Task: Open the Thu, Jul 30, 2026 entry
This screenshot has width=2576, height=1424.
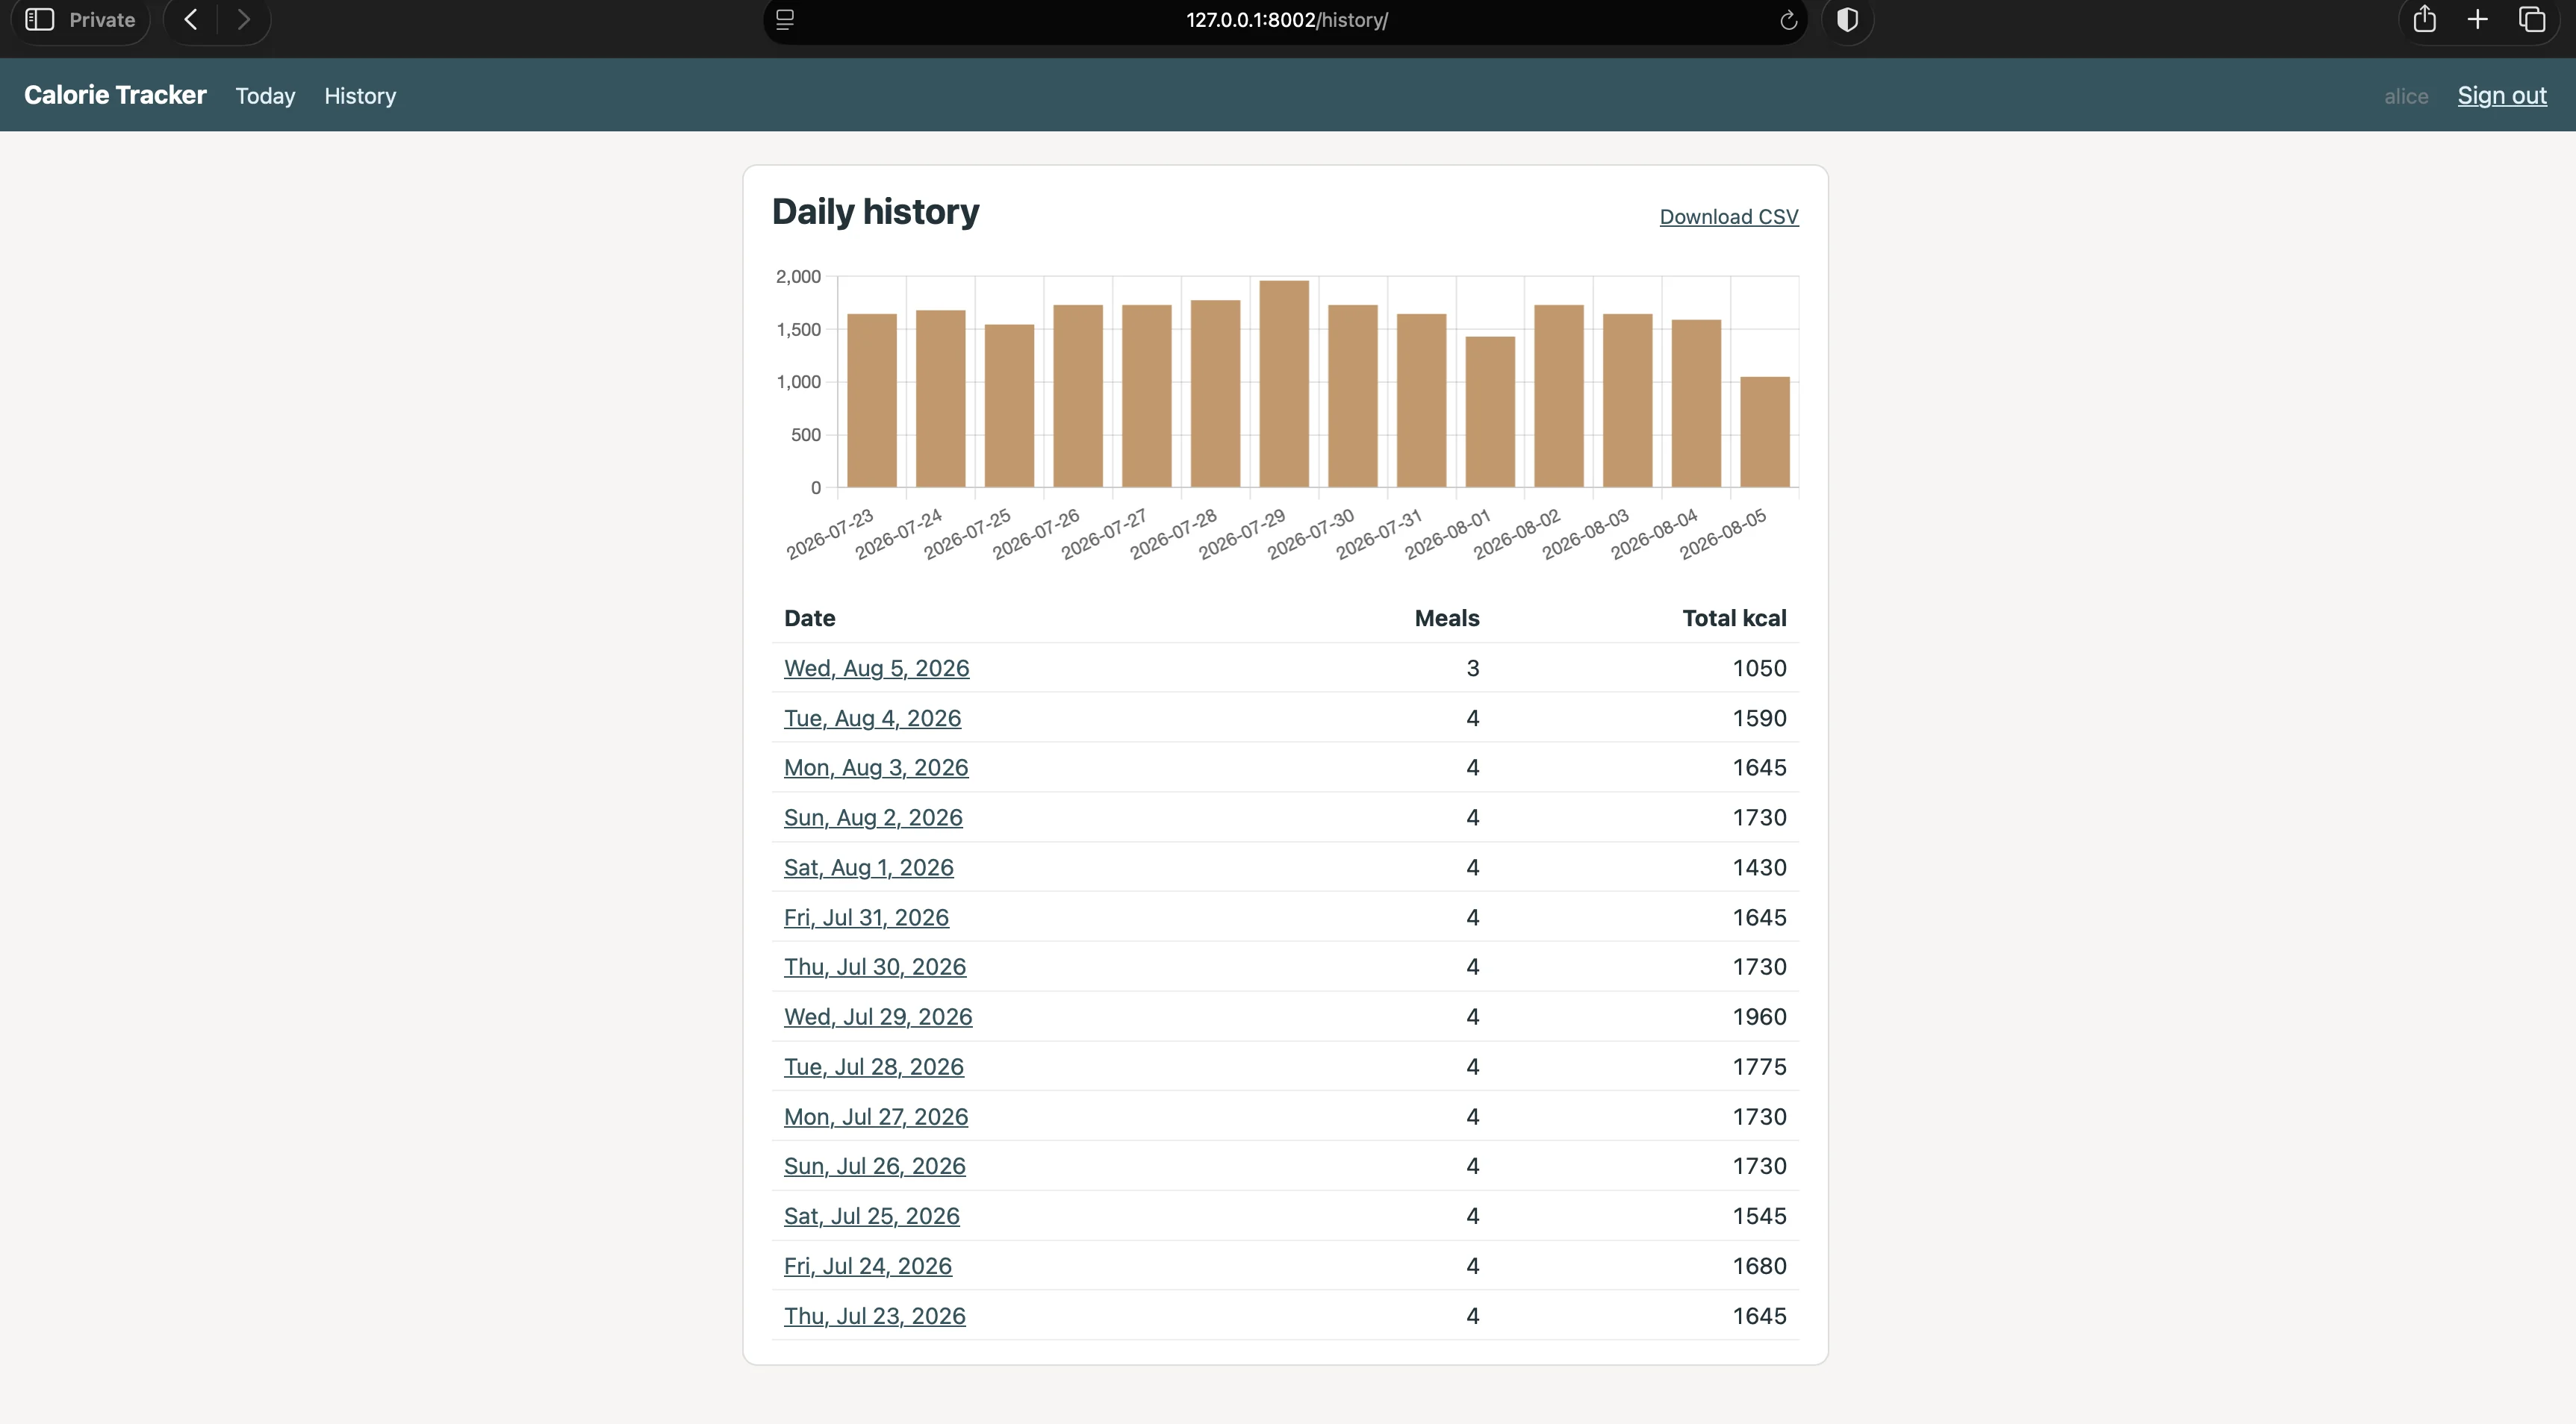Action: pyautogui.click(x=875, y=966)
